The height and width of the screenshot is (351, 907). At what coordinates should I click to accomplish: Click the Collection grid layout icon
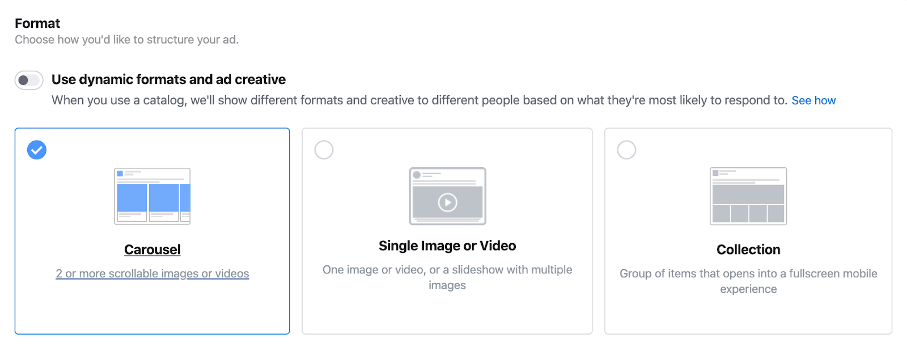click(x=748, y=196)
